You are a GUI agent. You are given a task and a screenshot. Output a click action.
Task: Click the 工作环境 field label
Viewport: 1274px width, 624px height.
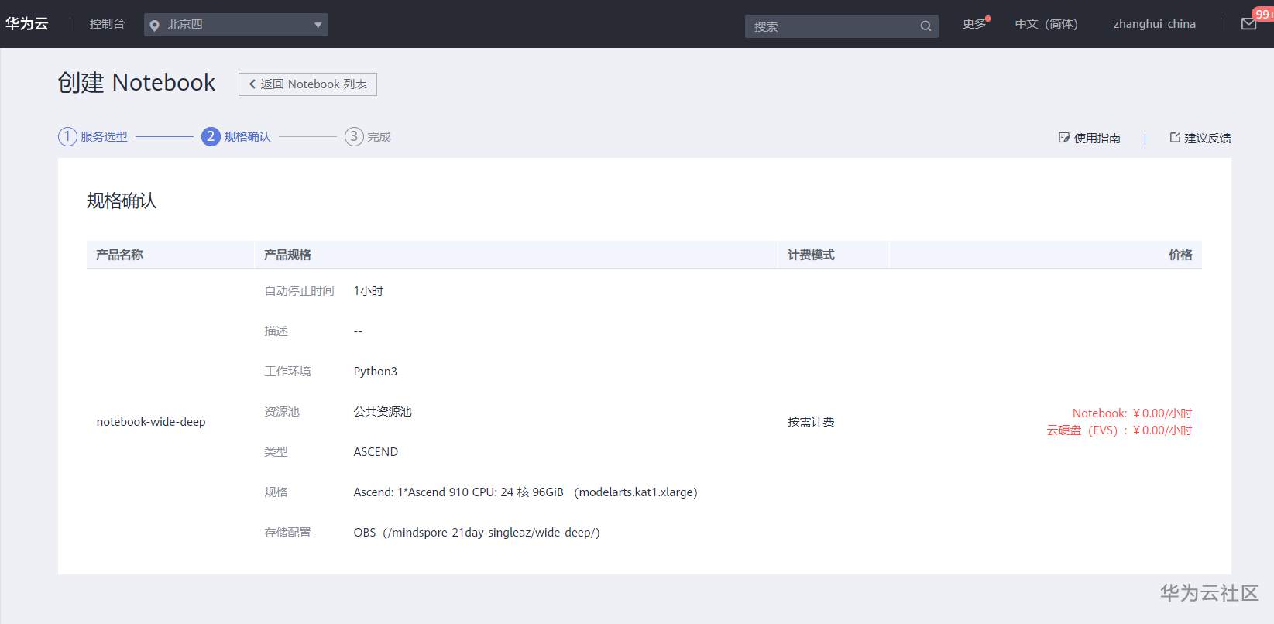pos(287,372)
